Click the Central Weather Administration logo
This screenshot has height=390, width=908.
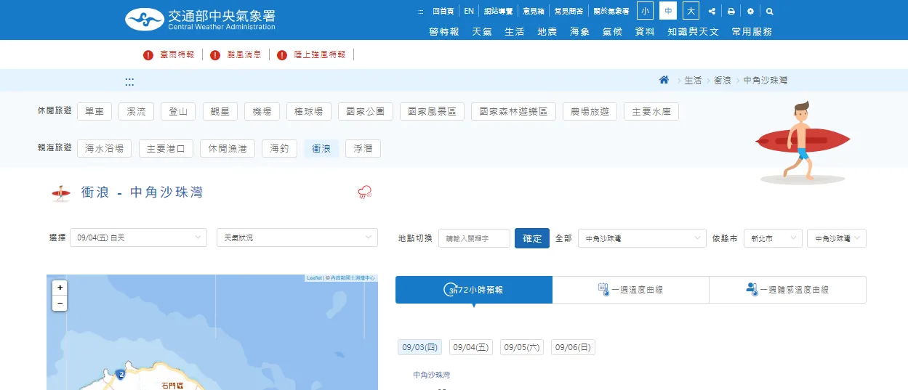[x=200, y=20]
